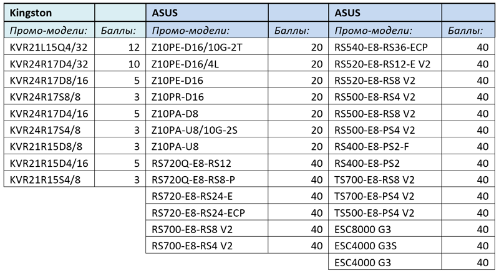499x273 pixels.
Task: Click the RS700-E8-RS4 V2 cell
Action: pos(207,246)
